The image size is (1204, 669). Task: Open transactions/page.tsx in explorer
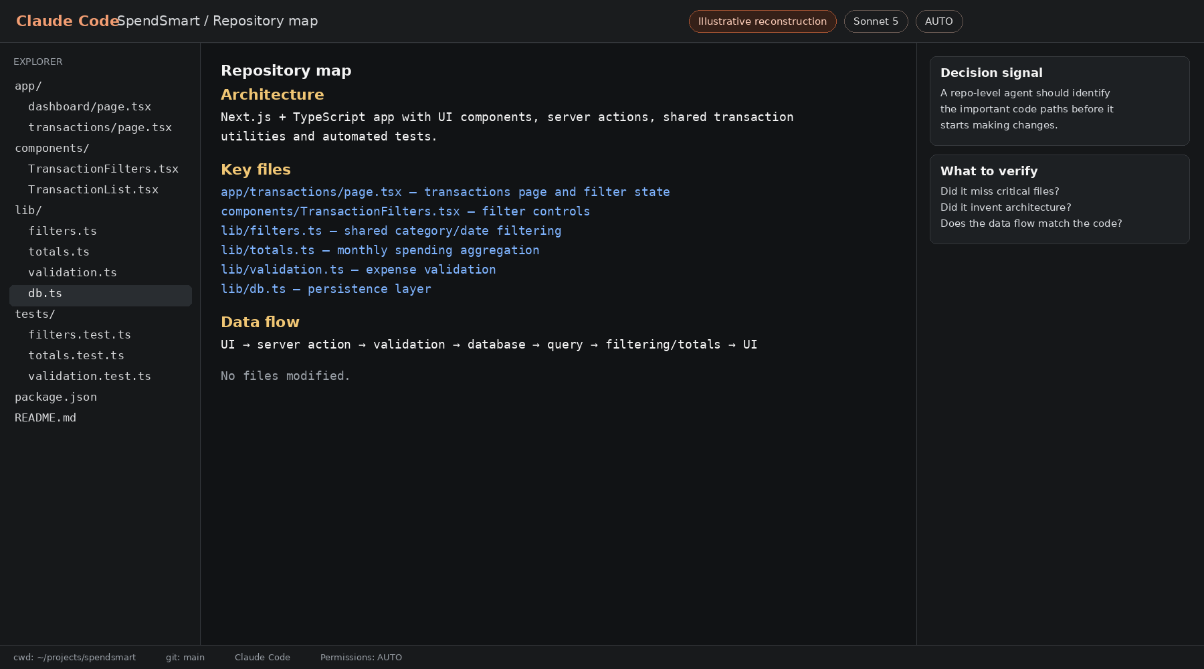click(100, 128)
